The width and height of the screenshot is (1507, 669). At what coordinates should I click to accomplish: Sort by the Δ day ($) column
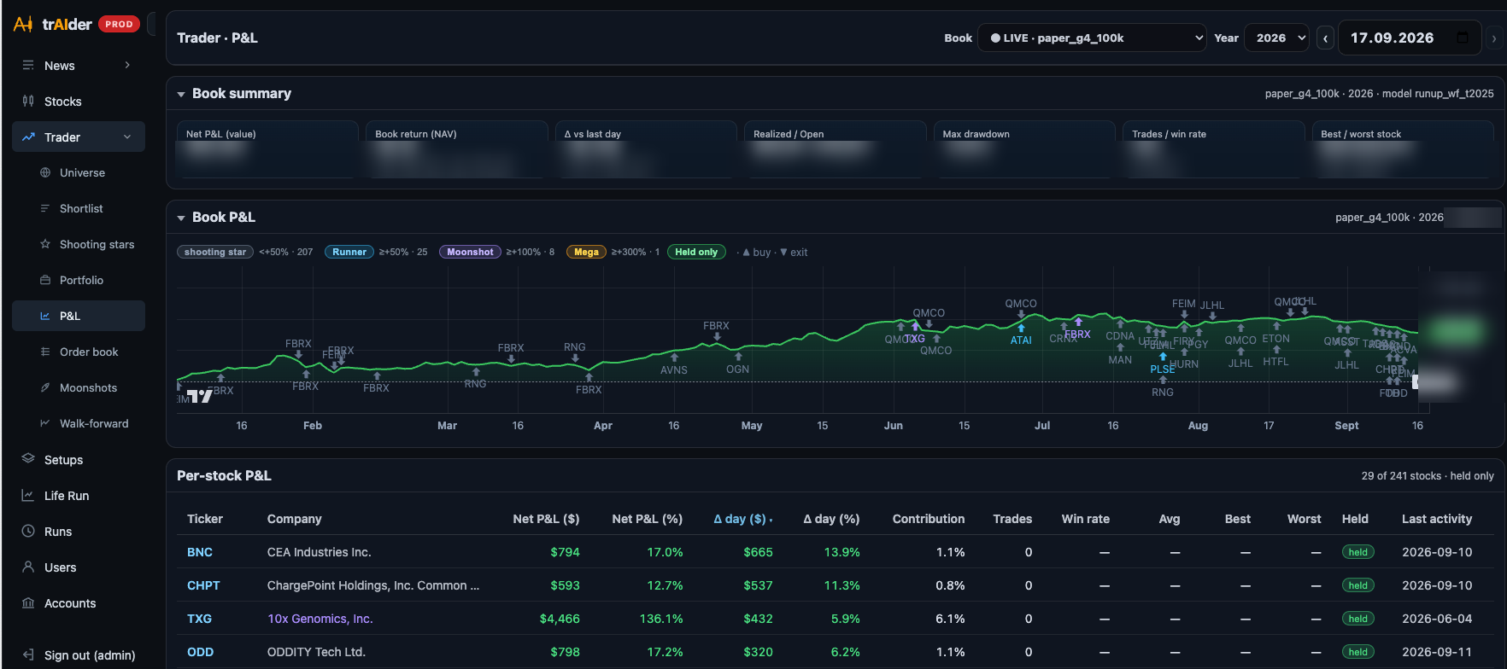(x=742, y=519)
